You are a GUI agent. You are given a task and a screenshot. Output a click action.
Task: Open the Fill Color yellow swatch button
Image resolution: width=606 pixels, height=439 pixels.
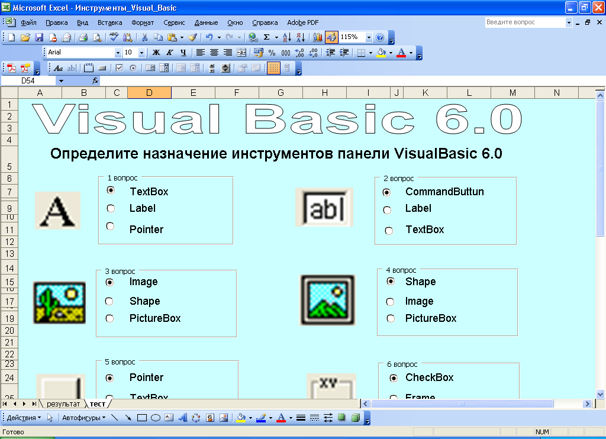(381, 53)
